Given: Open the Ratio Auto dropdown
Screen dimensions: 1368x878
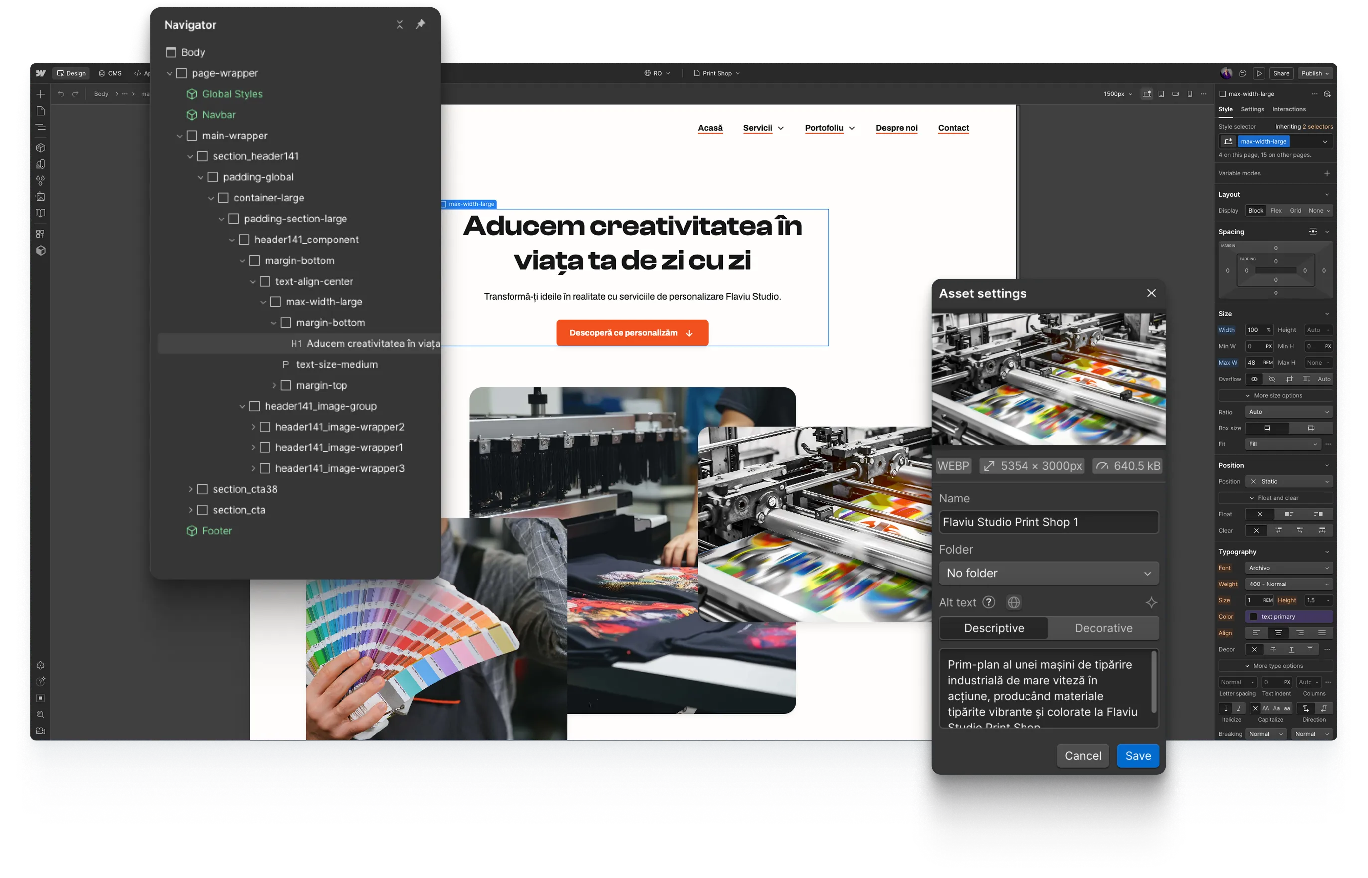Looking at the screenshot, I should [1288, 412].
